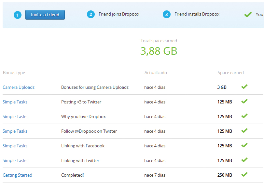Screen dimensions: 264x189
Task: Click "hace 4 días" for Linking with Twitter
Action: [x=155, y=161]
